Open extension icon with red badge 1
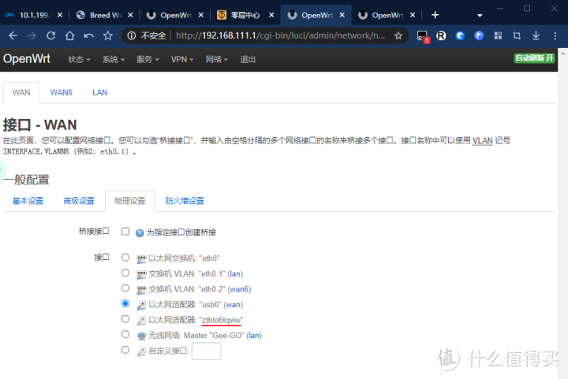Viewport: 568px width, 379px height. point(422,36)
